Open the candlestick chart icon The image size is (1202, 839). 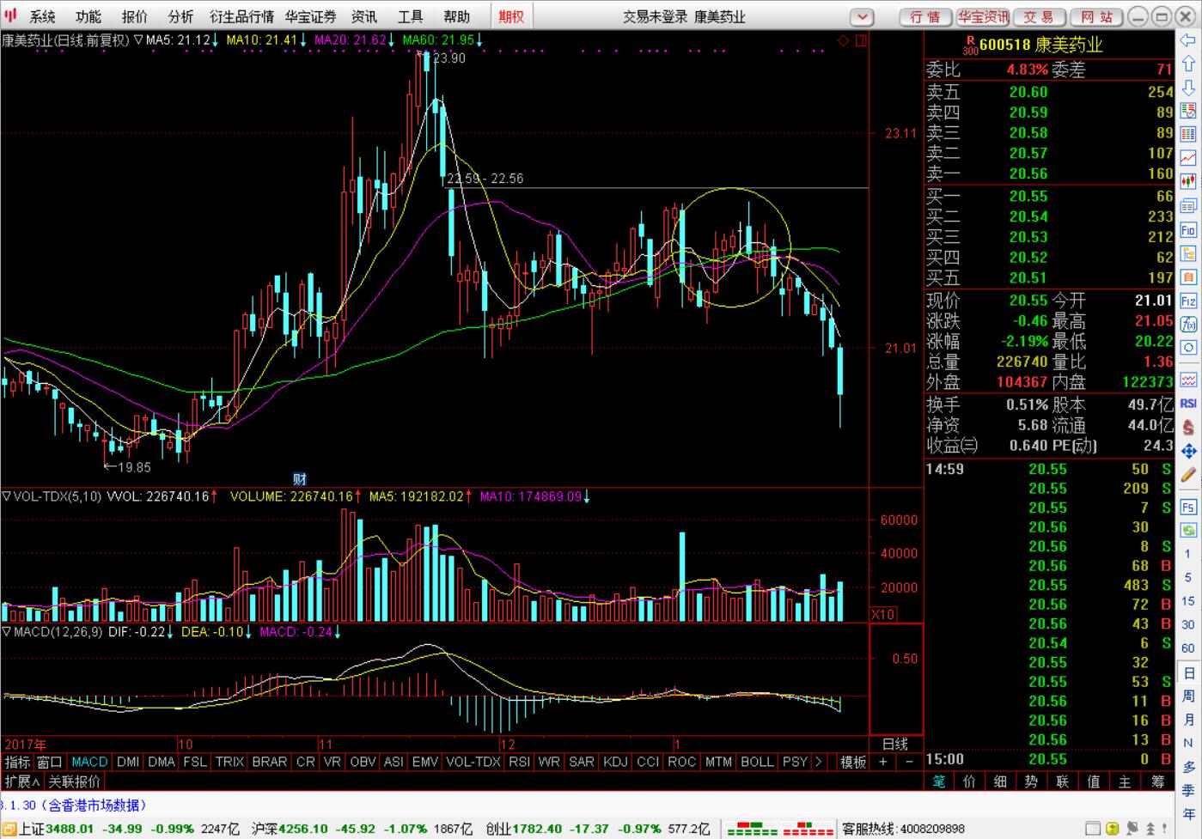(x=1188, y=182)
